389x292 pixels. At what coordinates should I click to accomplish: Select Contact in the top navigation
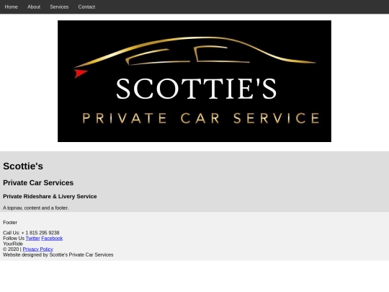pos(86,6)
